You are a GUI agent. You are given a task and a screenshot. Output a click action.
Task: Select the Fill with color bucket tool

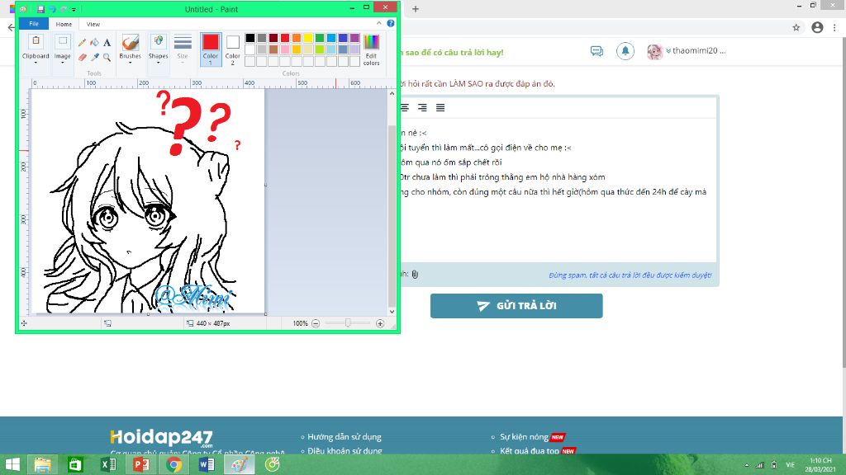click(94, 43)
